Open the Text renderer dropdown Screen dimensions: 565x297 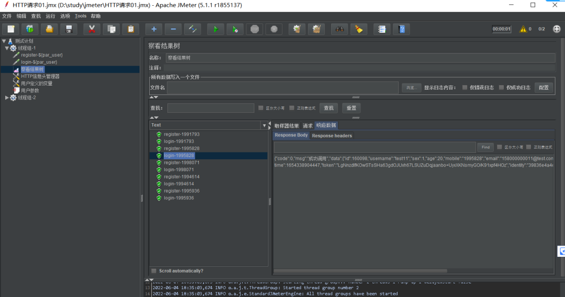209,125
